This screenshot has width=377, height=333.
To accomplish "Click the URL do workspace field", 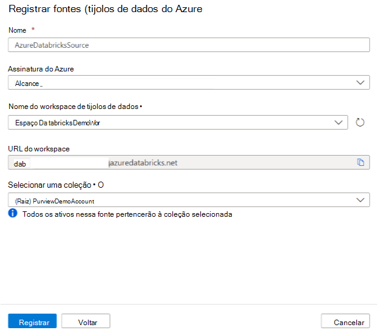I will (189, 162).
